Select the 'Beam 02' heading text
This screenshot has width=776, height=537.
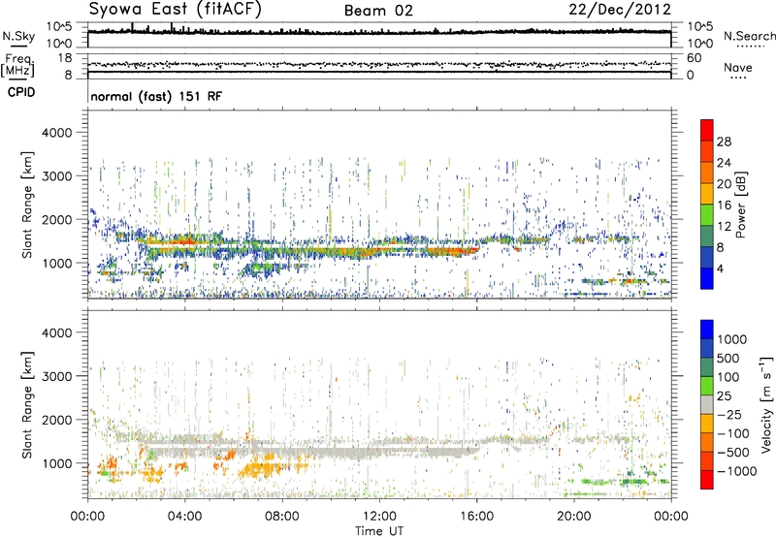tap(378, 11)
